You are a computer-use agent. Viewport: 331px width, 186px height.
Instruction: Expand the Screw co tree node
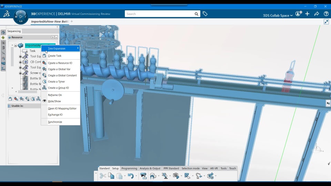coord(20,73)
